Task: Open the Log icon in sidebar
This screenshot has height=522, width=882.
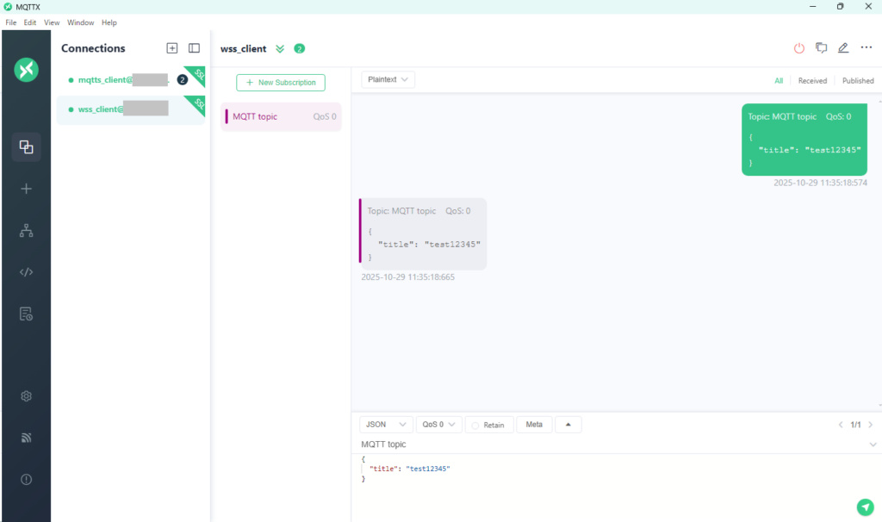Action: coord(26,314)
